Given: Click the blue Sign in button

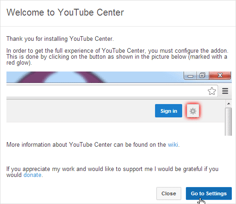Looking at the screenshot, I should point(168,111).
